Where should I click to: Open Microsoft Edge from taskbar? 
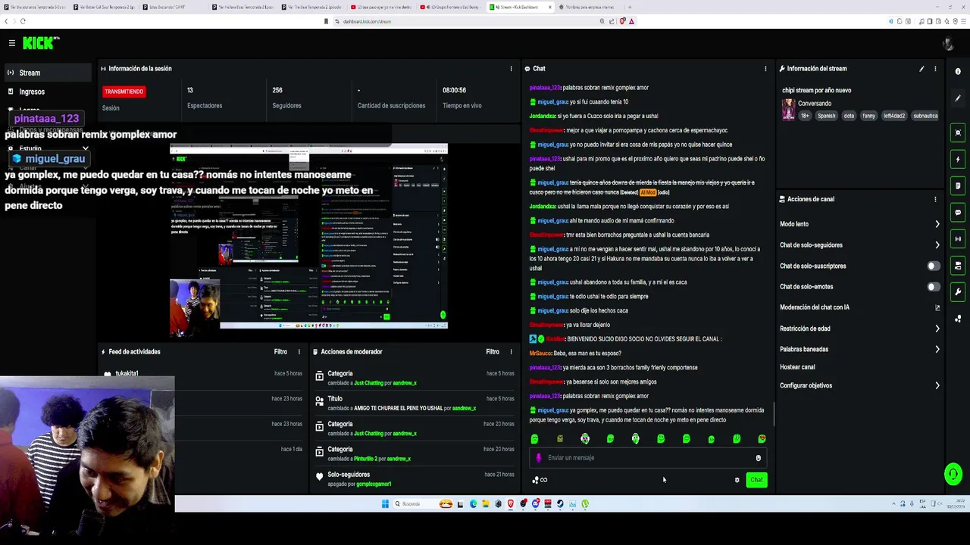tap(473, 504)
